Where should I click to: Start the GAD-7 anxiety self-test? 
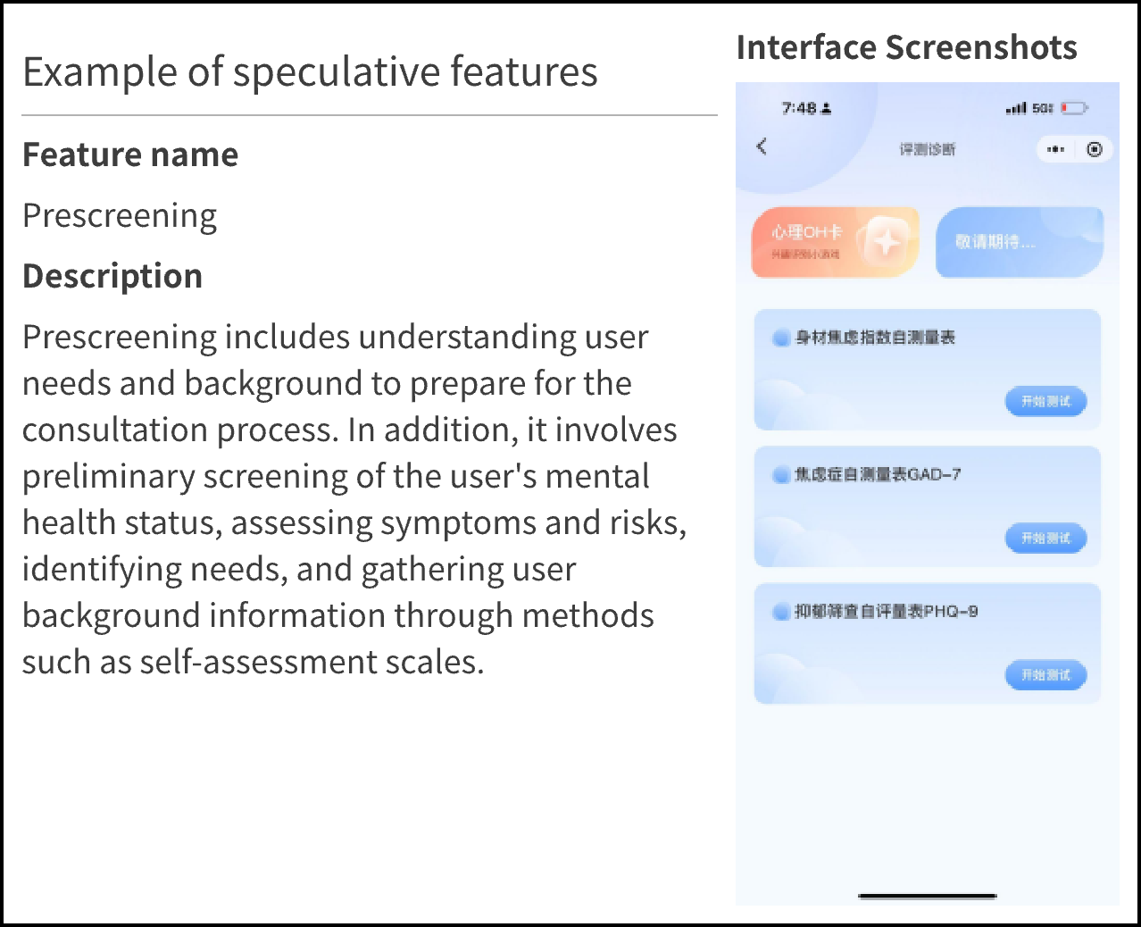coord(1045,539)
